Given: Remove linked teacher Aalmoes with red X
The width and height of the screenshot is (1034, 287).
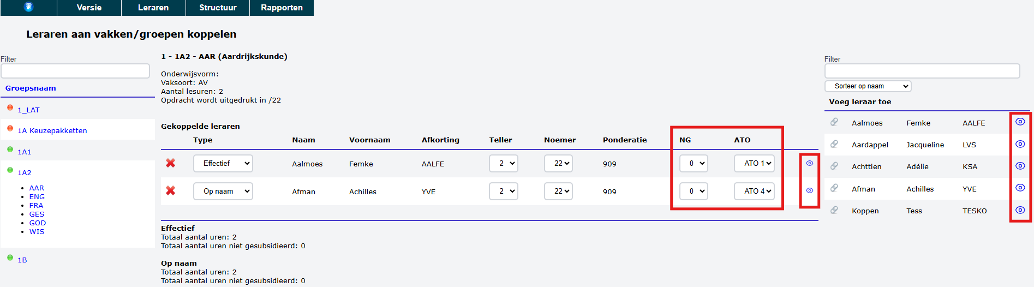Looking at the screenshot, I should [171, 163].
